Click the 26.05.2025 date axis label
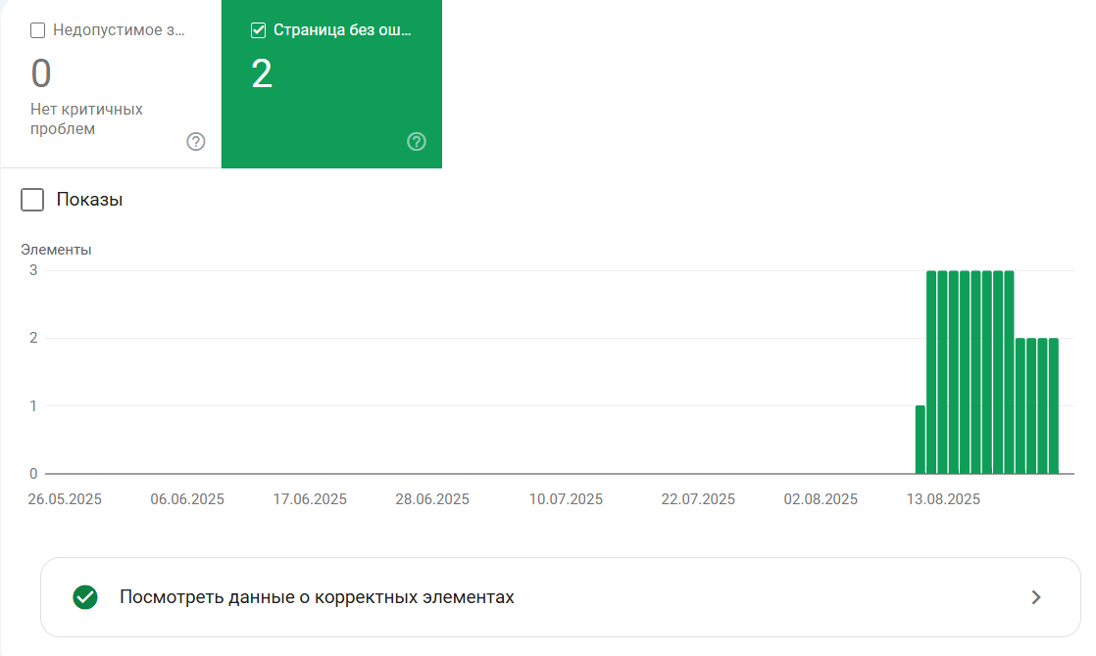 tap(65, 499)
